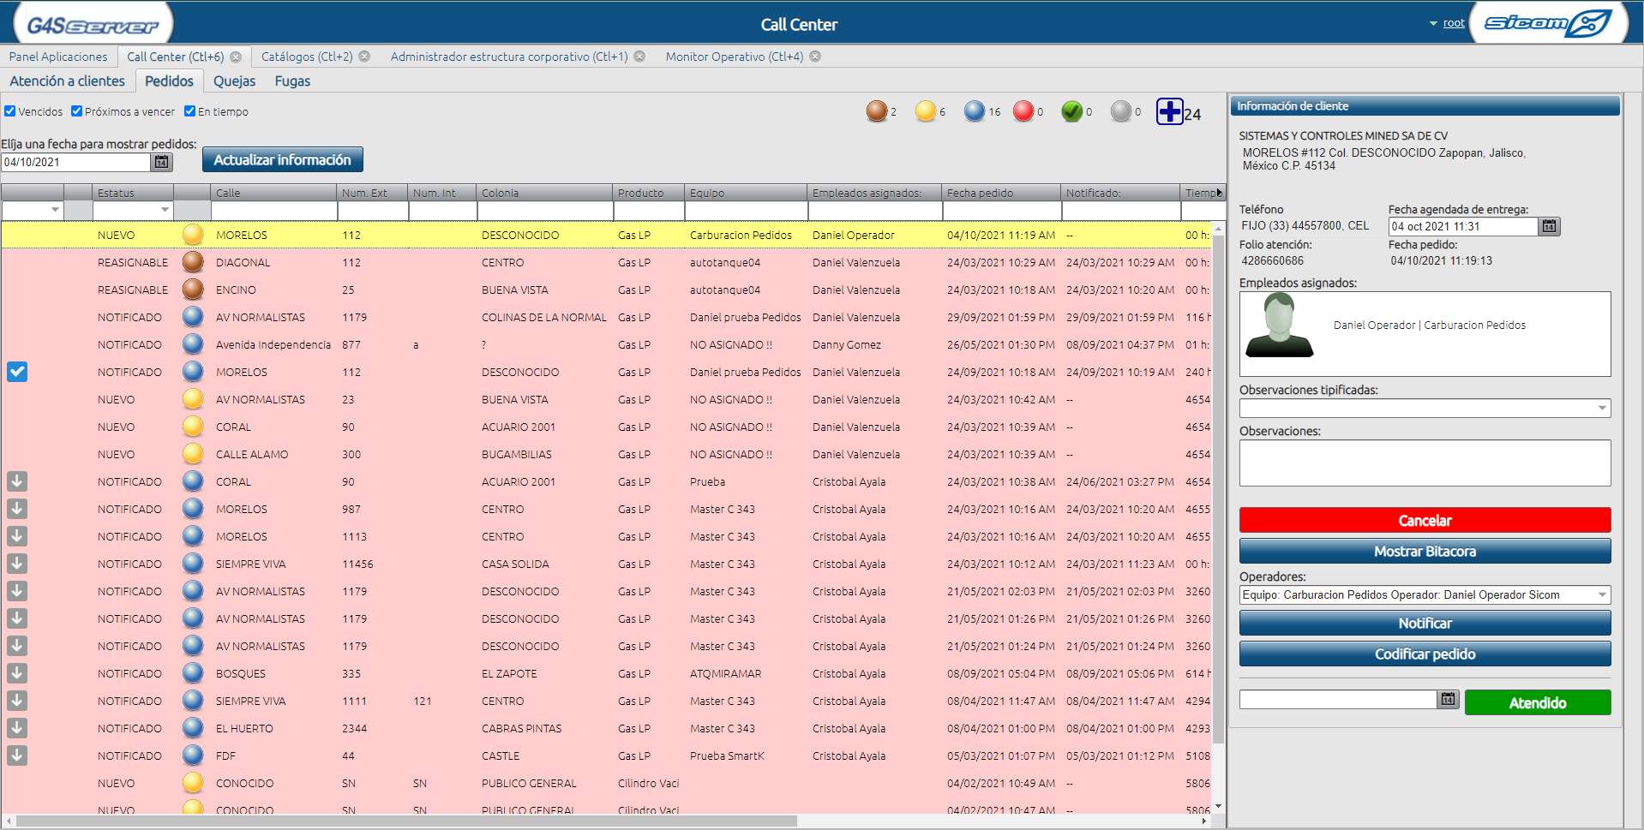
Task: Close Administrador estructura corporativo tab
Action: pos(639,57)
